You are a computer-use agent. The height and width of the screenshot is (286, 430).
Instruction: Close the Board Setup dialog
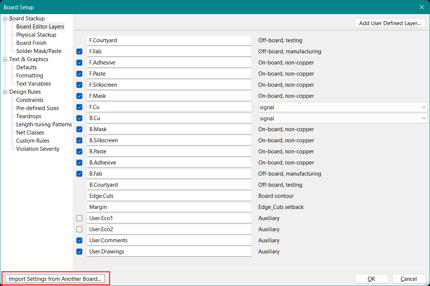click(421, 7)
